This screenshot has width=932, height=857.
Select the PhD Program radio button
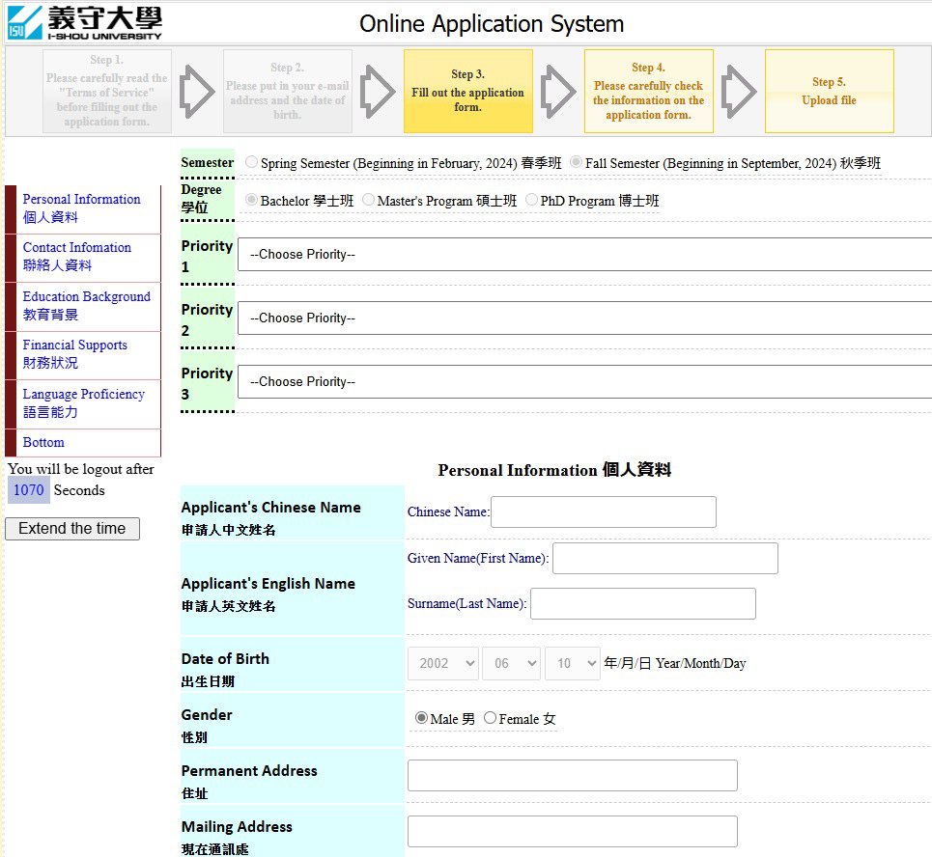pos(532,201)
